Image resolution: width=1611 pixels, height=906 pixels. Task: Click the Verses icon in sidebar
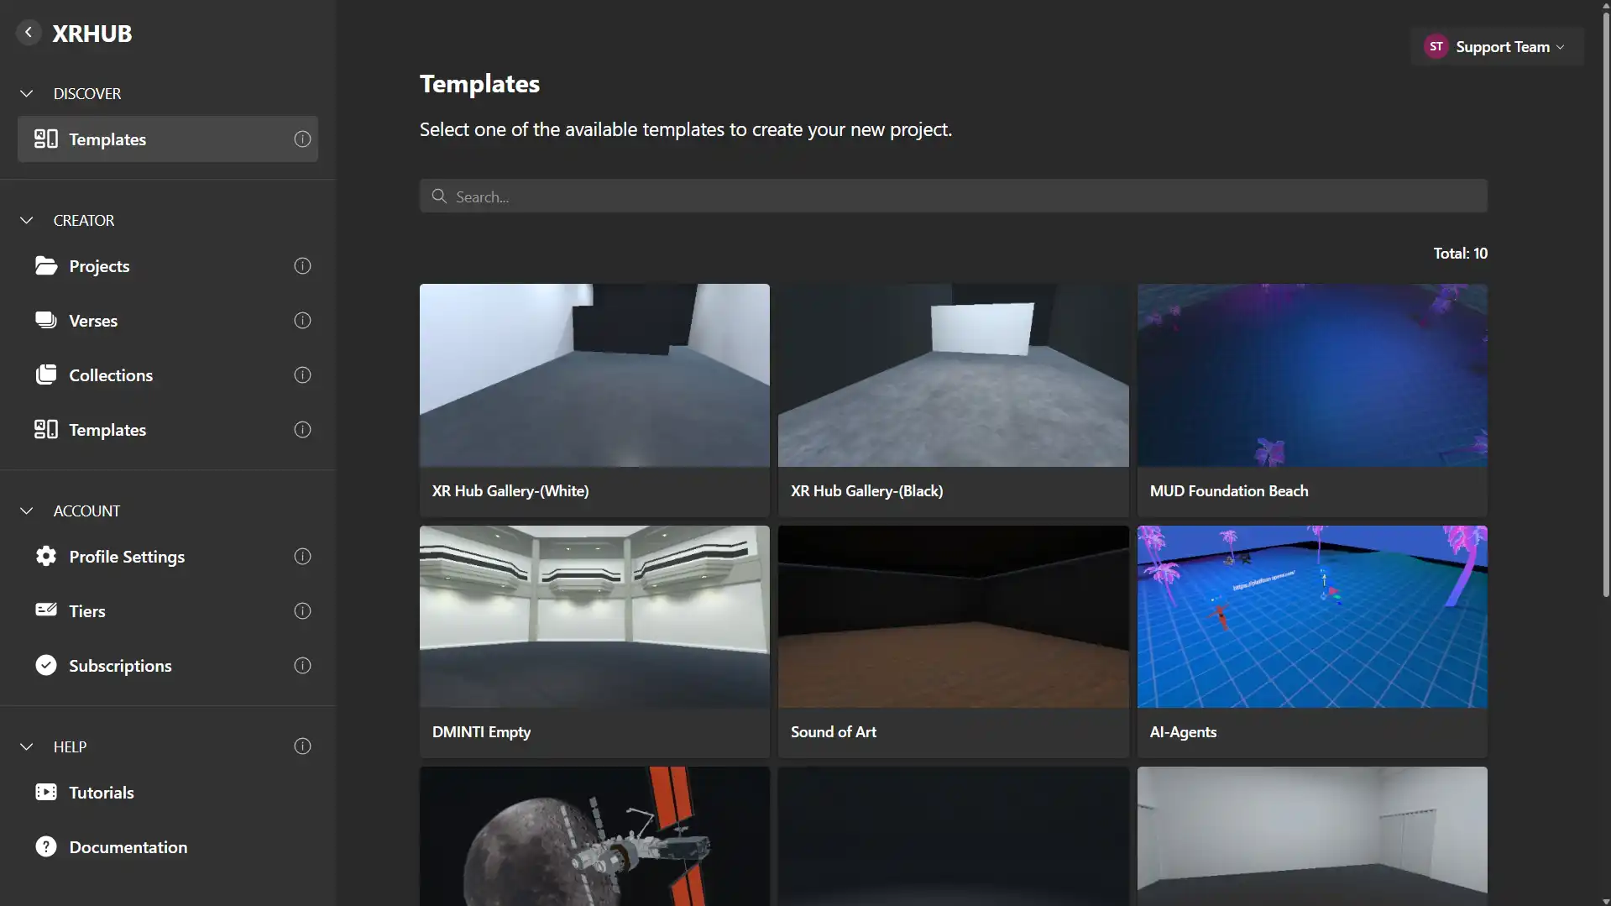coord(46,321)
